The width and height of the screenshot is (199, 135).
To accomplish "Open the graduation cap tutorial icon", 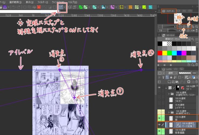I will tap(70, 7).
